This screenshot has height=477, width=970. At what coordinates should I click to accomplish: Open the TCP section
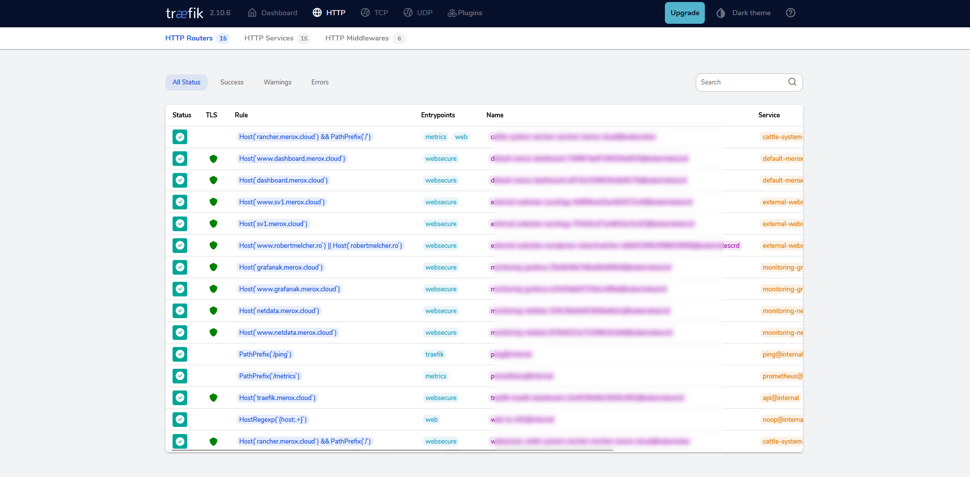(374, 13)
